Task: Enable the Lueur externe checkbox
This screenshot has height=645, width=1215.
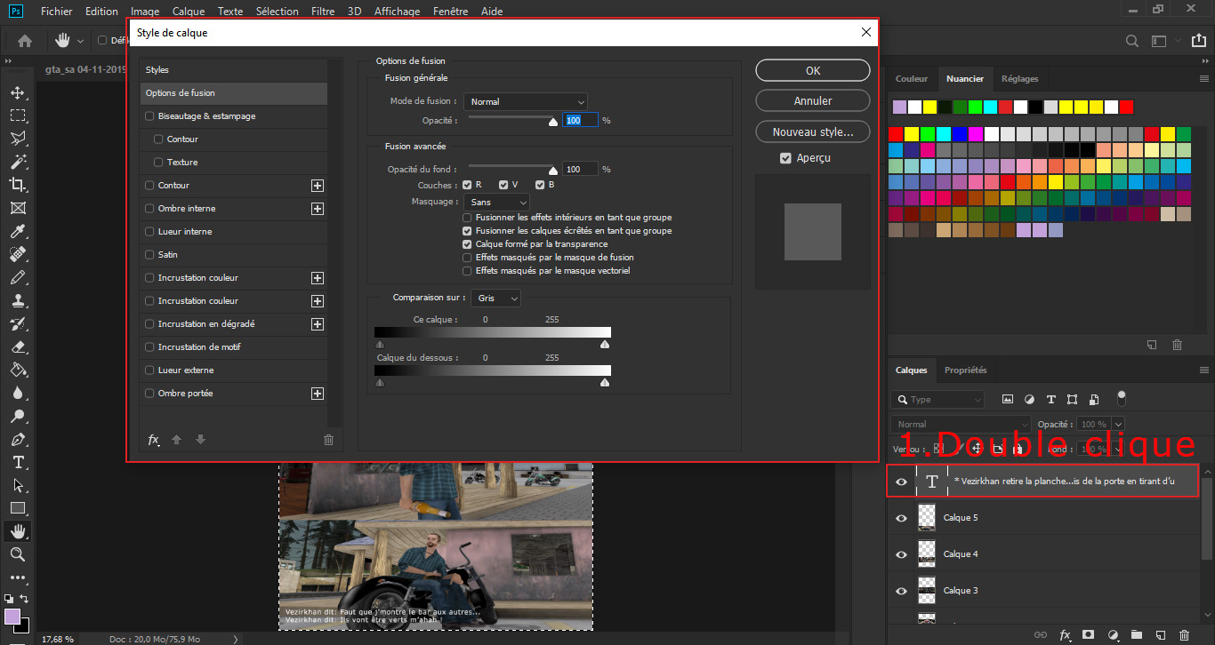Action: (x=149, y=370)
